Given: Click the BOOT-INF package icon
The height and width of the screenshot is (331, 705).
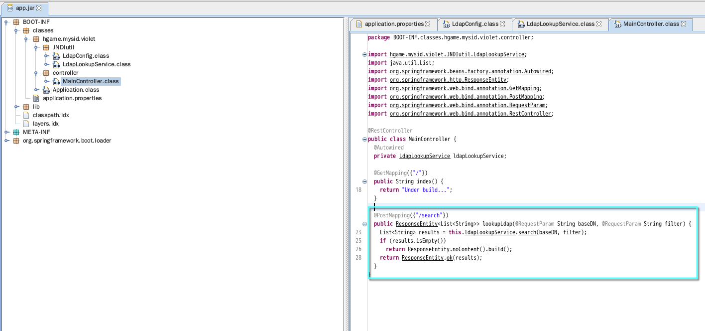Looking at the screenshot, I should click(x=16, y=22).
